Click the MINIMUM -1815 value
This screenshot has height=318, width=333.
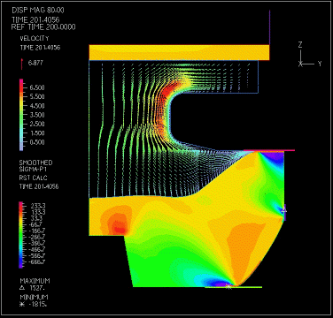coord(37,305)
